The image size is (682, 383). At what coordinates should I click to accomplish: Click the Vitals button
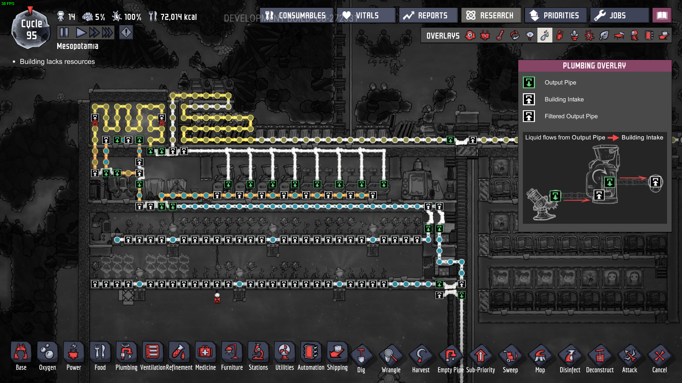click(x=366, y=15)
